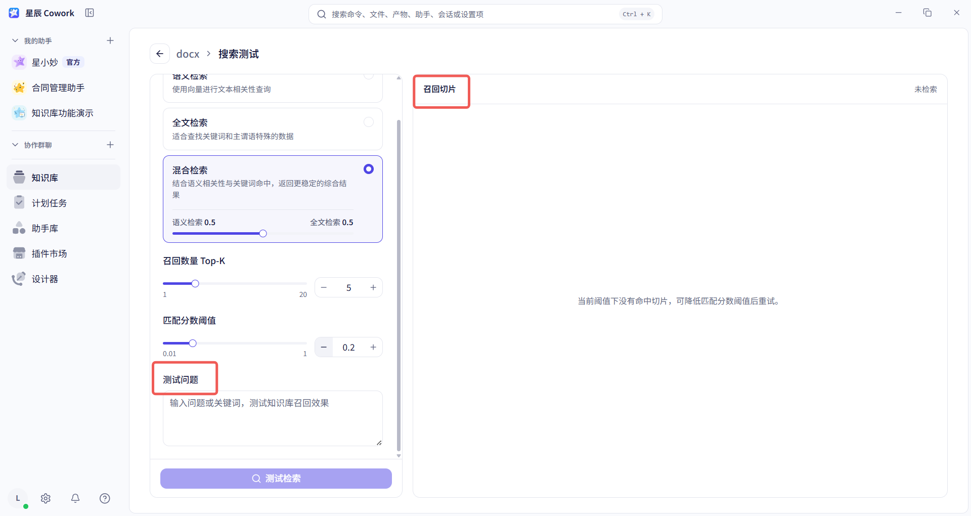Click the threshold value field showing 0.2

point(348,347)
